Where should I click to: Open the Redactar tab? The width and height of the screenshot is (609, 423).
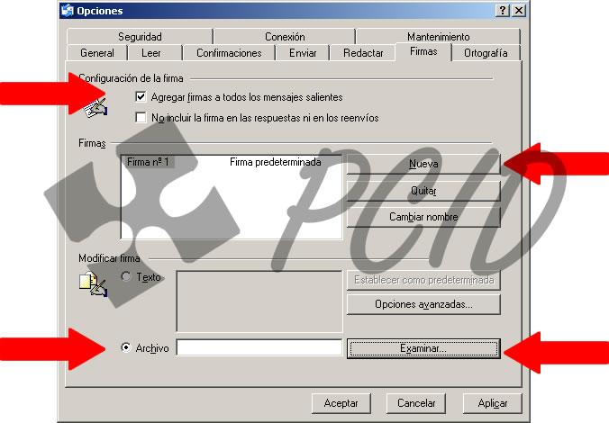[x=363, y=53]
